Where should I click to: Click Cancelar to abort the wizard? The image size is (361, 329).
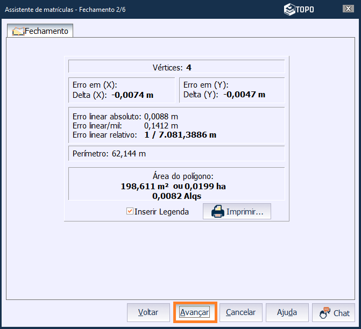click(240, 312)
